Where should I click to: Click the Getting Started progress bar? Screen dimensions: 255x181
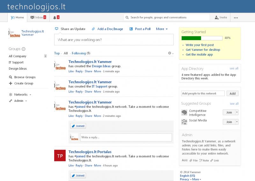202,38
